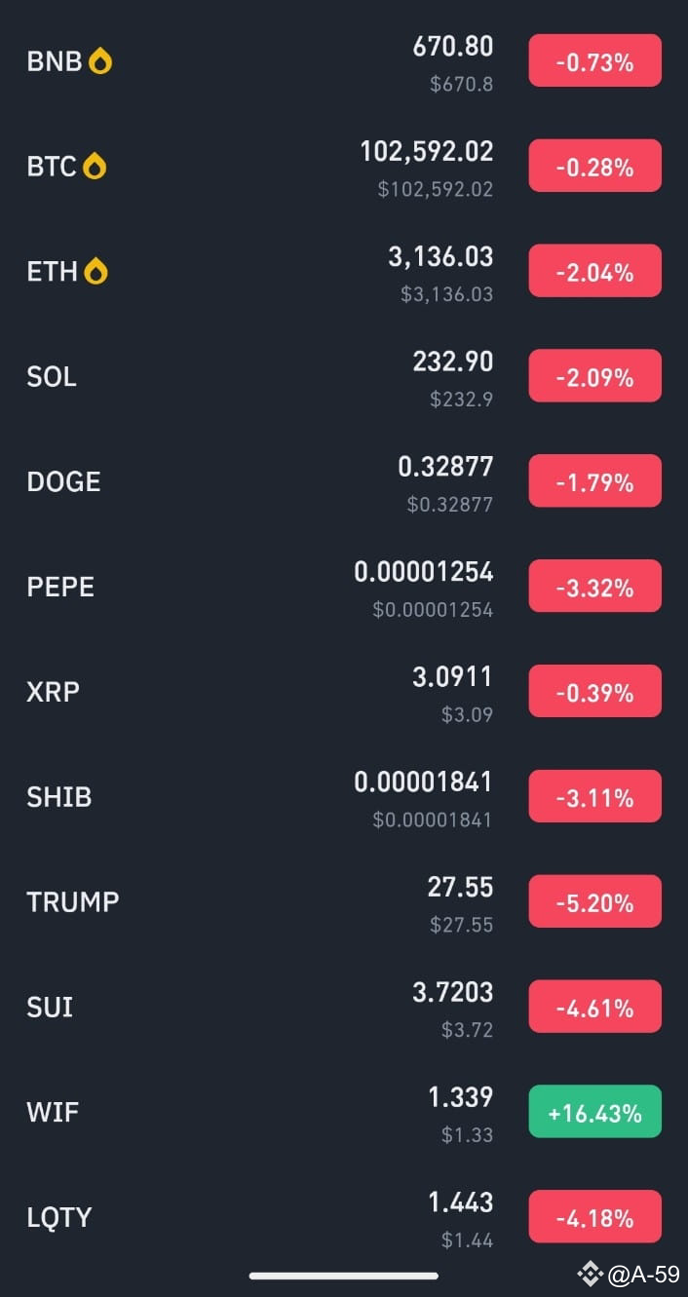Image resolution: width=688 pixels, height=1297 pixels.
Task: Click the -4.61% badge for SUI
Action: (594, 1006)
